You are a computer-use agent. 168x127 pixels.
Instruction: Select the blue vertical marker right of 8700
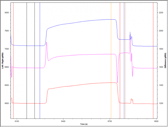coord(124,61)
